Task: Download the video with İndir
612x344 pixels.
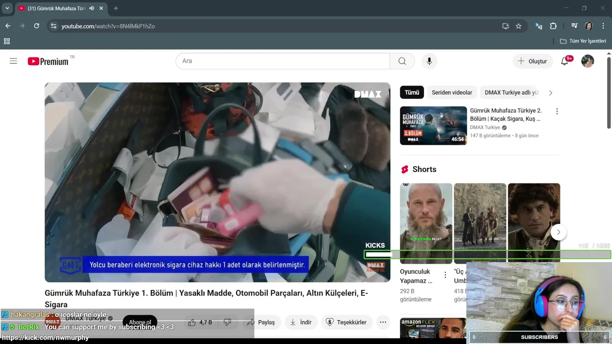Action: (301, 322)
